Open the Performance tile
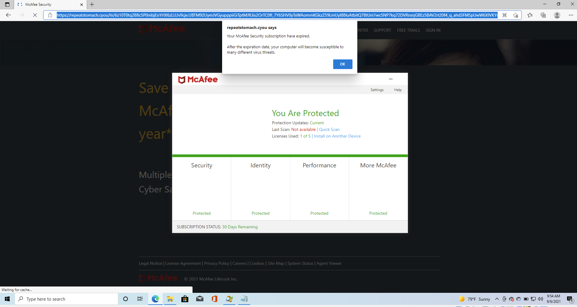Viewport: 577px width, 307px height. coord(319,189)
